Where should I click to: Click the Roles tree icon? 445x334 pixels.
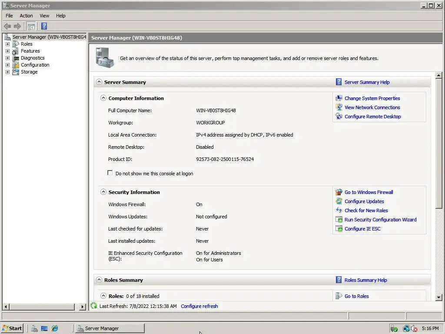point(16,44)
